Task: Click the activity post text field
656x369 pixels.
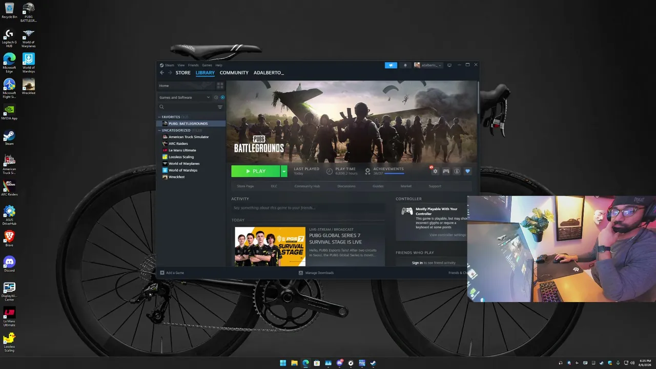Action: pos(308,208)
